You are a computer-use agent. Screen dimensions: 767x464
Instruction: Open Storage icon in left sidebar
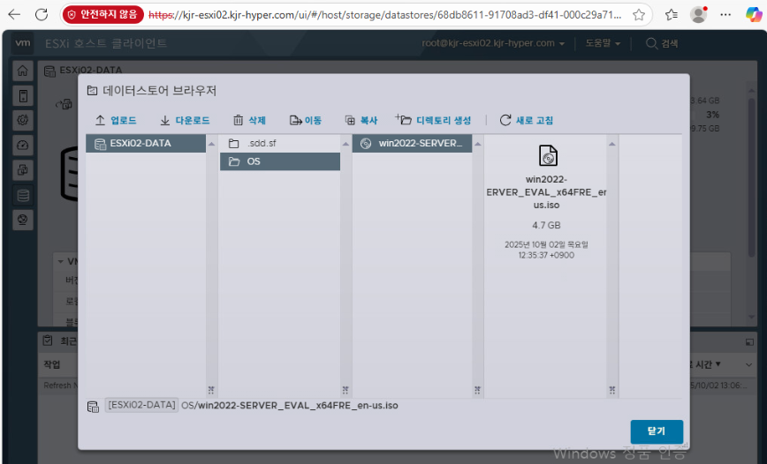pyautogui.click(x=22, y=195)
